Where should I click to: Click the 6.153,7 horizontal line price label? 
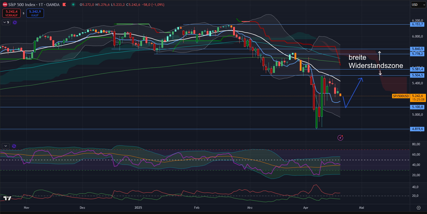click(x=417, y=24)
